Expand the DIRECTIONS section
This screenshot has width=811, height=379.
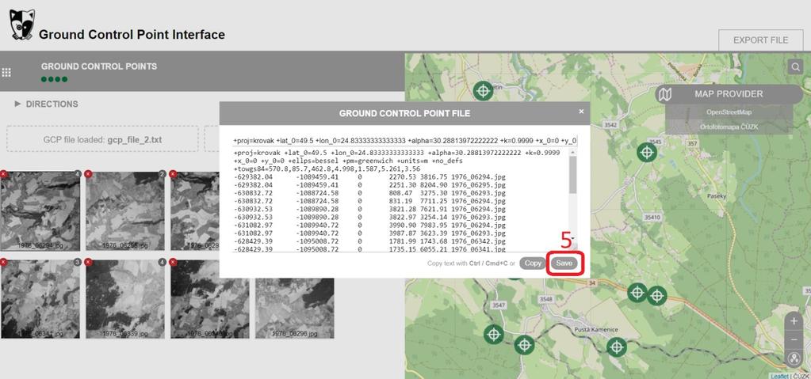[x=47, y=104]
